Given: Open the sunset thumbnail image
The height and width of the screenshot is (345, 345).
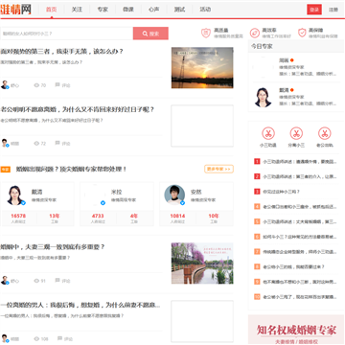Looking at the screenshot, I should [x=202, y=68].
